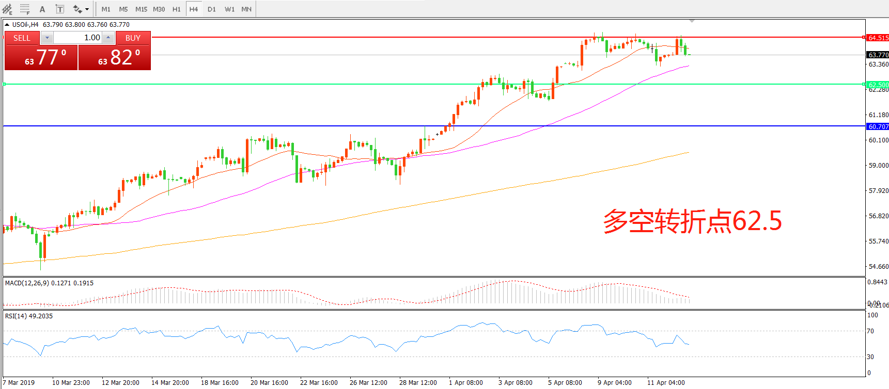
Task: Pick the Text (A) drawing tool
Action: point(42,9)
